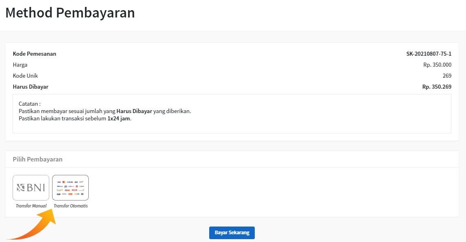The image size is (466, 242).
Task: Select the order code SK-20210807-75-1
Action: pos(429,54)
